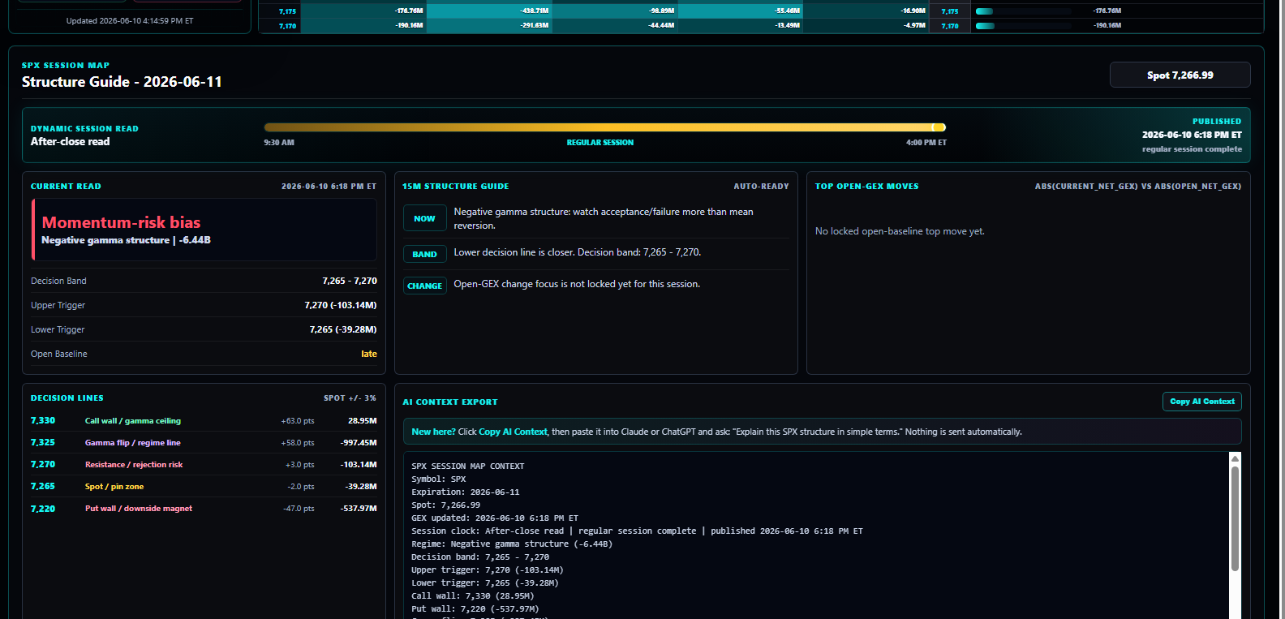Screen dimensions: 1285x619
Task: Click the end marker of session timeline
Action: [939, 127]
